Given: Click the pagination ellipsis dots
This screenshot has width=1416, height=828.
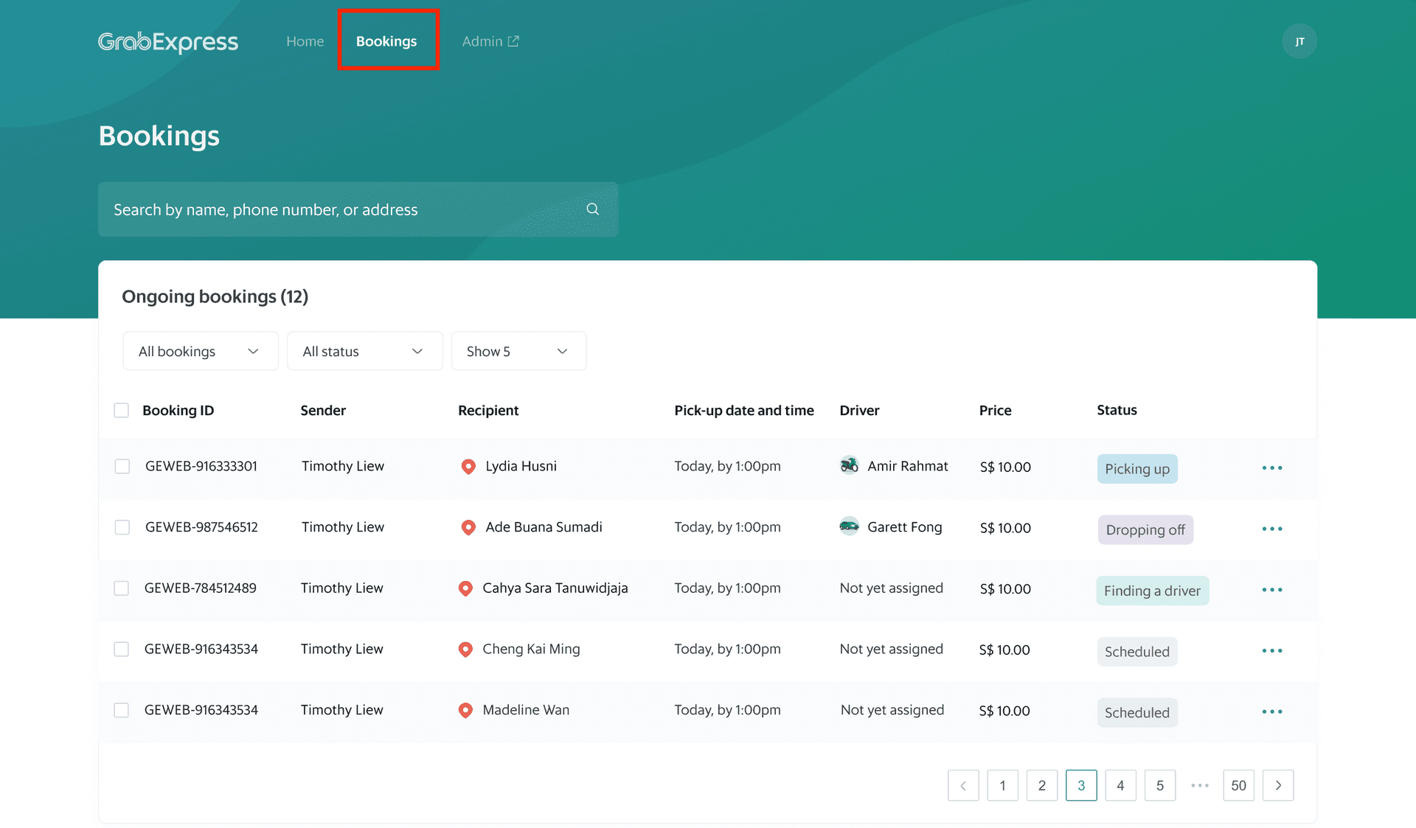Looking at the screenshot, I should coord(1199,786).
